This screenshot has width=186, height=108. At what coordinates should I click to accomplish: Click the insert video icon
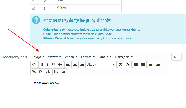tap(56, 72)
